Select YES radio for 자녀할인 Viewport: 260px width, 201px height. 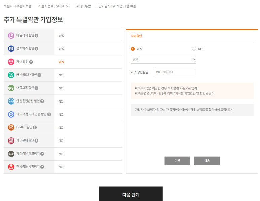tap(133, 49)
